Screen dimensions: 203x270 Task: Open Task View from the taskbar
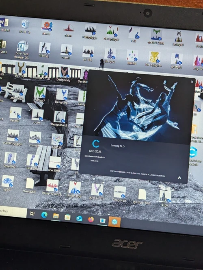(x=32, y=213)
